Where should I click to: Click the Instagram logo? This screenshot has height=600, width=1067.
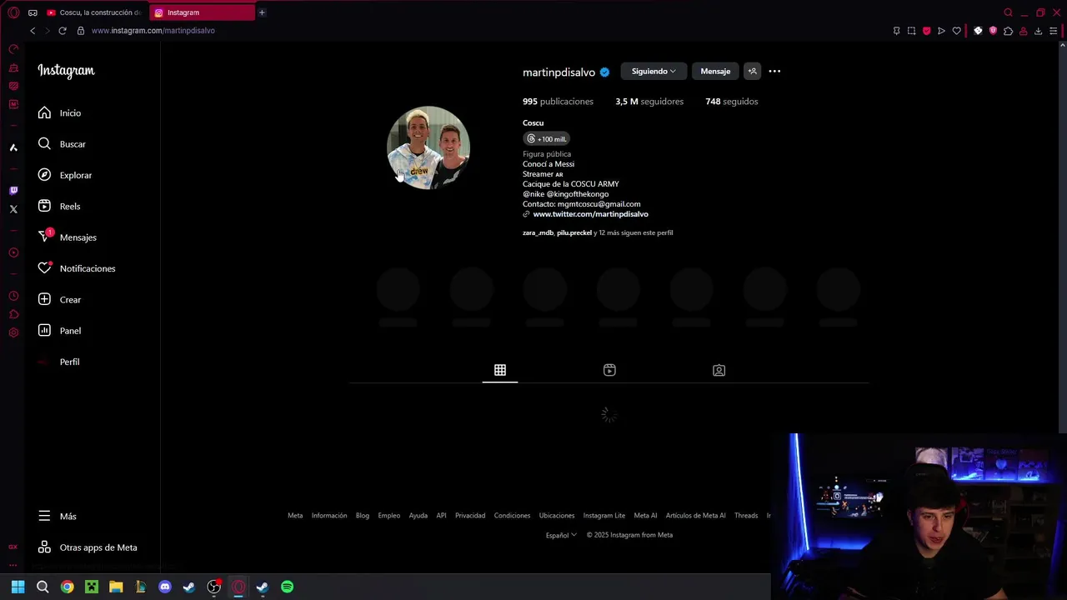tap(66, 71)
